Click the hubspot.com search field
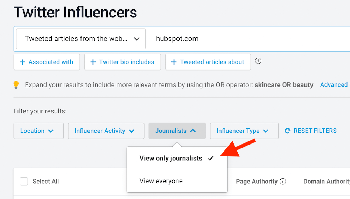Screen dimensions: 350x199 (x=245, y=39)
